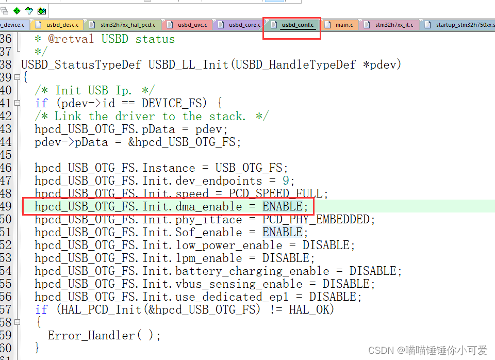Click DISABLE on battery_charging_enable line
The width and height of the screenshot is (495, 360).
tap(372, 271)
